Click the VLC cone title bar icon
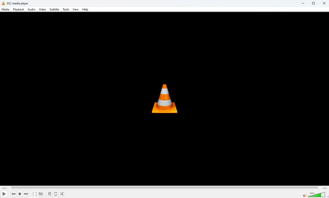The image size is (329, 198). (3, 3)
